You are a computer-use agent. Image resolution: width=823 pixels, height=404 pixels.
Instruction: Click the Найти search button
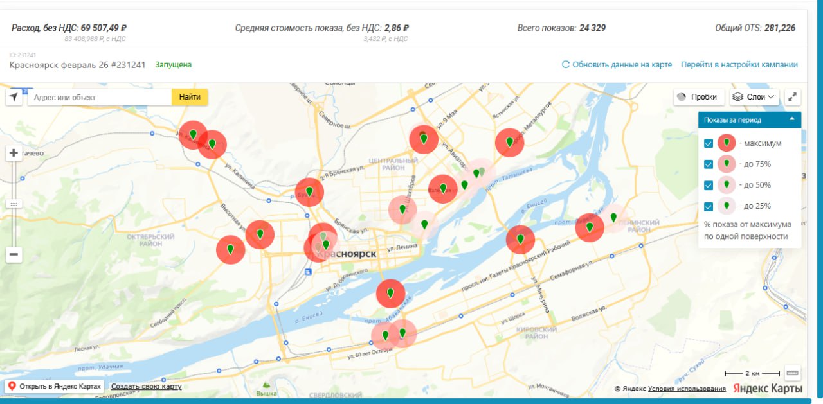(x=190, y=97)
